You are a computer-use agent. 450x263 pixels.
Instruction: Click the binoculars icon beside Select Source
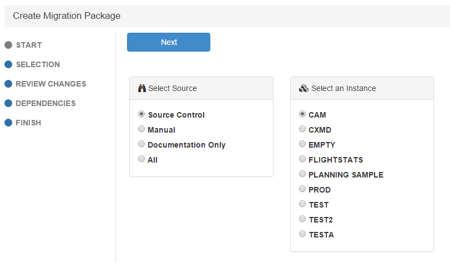pos(141,88)
